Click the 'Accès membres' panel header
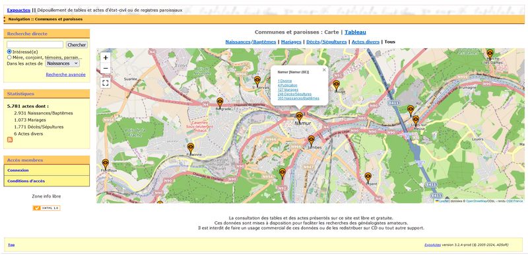 click(x=46, y=160)
